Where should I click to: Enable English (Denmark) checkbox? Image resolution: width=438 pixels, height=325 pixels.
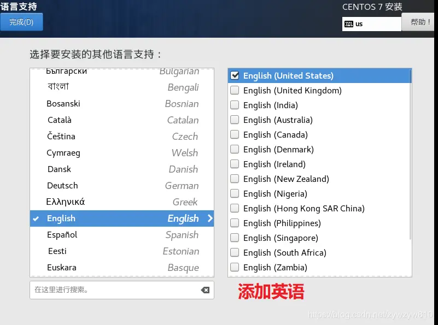point(235,149)
